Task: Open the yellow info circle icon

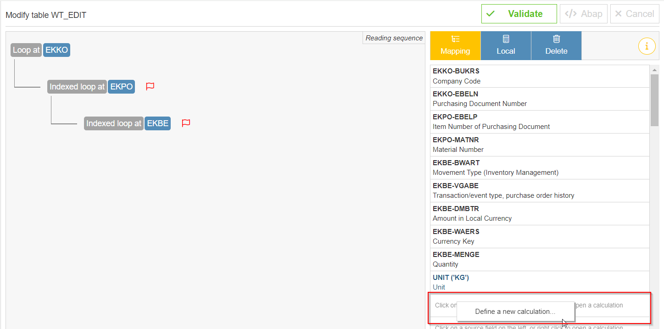Action: point(647,46)
